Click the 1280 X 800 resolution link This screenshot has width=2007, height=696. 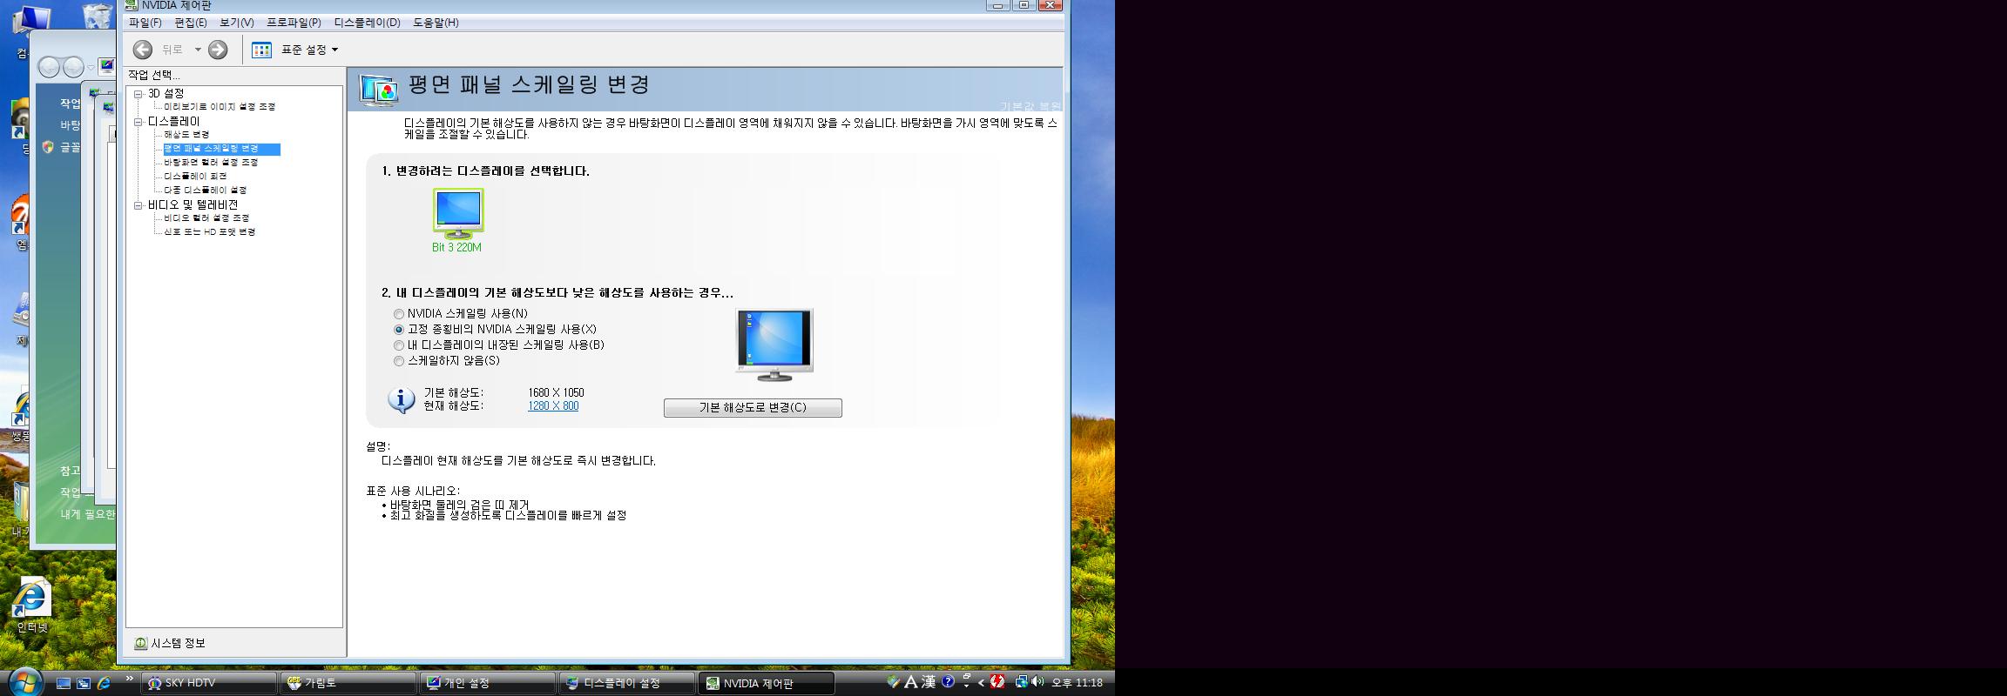[x=553, y=406]
